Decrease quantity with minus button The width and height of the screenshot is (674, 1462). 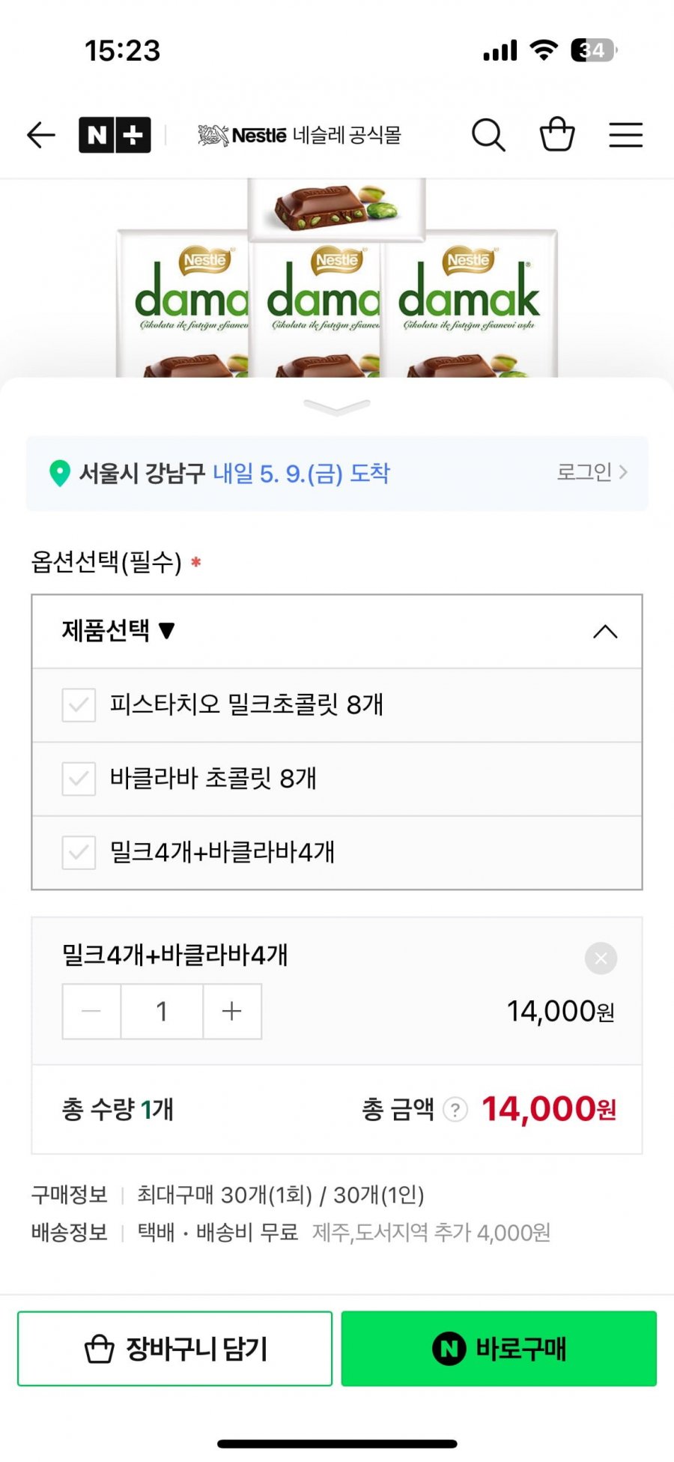(x=91, y=1012)
